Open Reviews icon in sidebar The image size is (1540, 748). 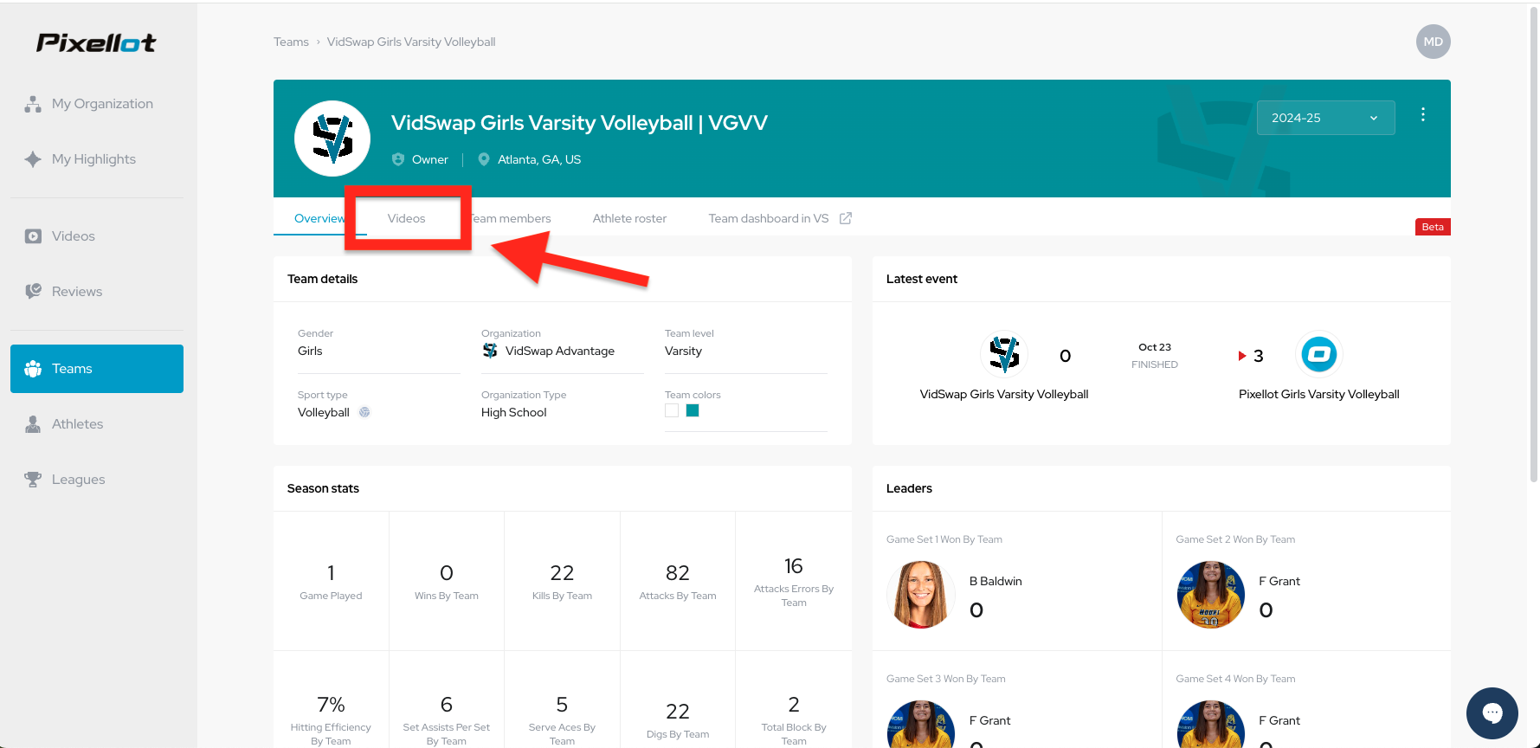point(33,292)
